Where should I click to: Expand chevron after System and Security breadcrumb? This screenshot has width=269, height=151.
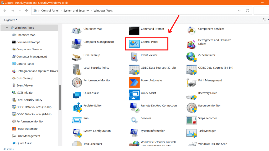pos(91,10)
